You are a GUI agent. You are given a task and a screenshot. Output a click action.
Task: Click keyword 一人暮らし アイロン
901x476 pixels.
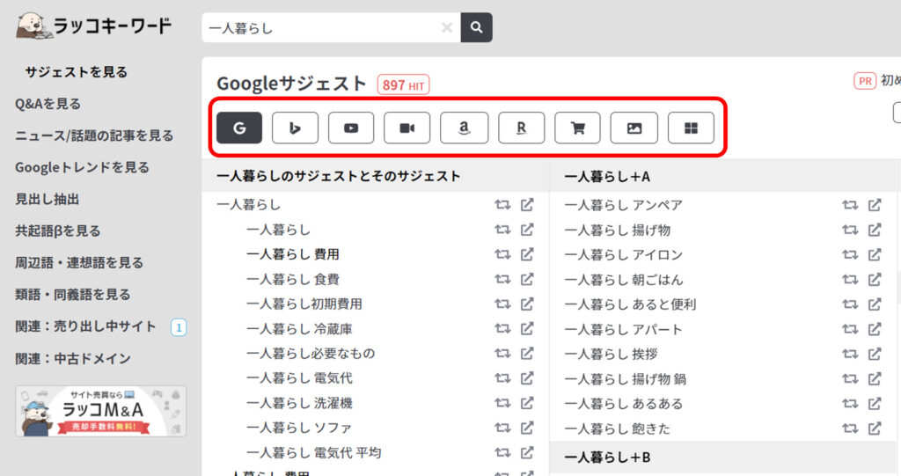click(x=624, y=254)
